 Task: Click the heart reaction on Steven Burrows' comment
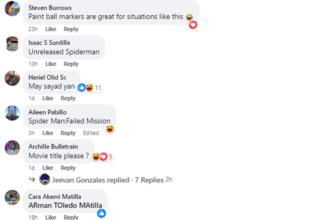193,25
